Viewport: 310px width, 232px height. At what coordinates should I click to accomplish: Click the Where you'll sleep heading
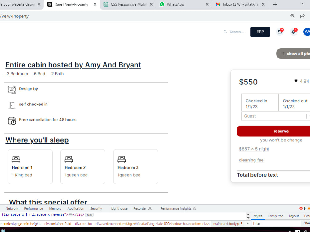[37, 140]
